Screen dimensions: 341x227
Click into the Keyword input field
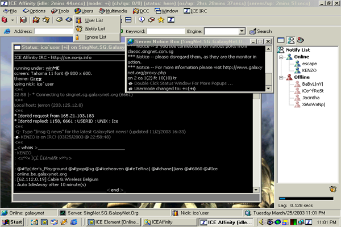tap(166, 31)
